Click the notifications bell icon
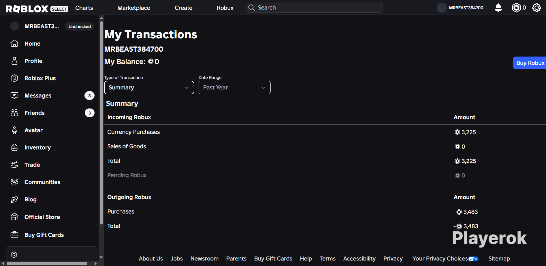This screenshot has height=266, width=546. click(x=498, y=8)
